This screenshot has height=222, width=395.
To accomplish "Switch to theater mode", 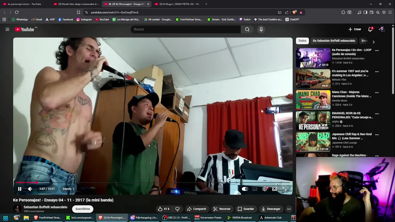I will click(274, 189).
